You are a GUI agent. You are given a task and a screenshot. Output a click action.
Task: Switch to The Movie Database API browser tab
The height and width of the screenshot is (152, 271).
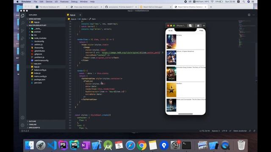51,7
